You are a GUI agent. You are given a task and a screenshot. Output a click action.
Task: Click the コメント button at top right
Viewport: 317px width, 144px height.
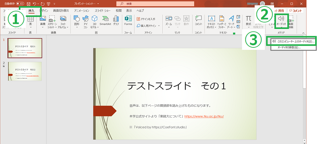click(x=296, y=11)
